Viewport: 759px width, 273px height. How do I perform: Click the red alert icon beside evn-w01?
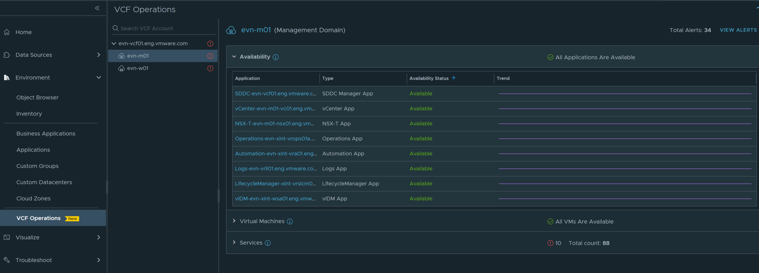[210, 69]
